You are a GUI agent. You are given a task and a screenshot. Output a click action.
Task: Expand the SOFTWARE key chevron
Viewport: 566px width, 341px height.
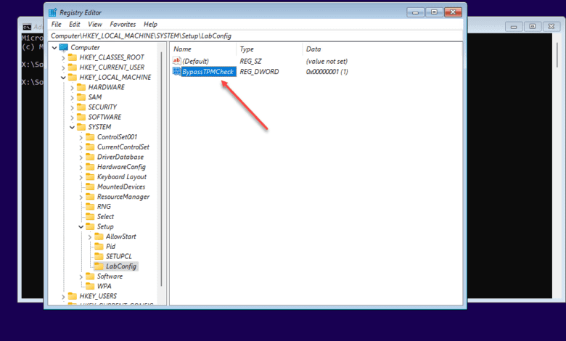coord(72,118)
